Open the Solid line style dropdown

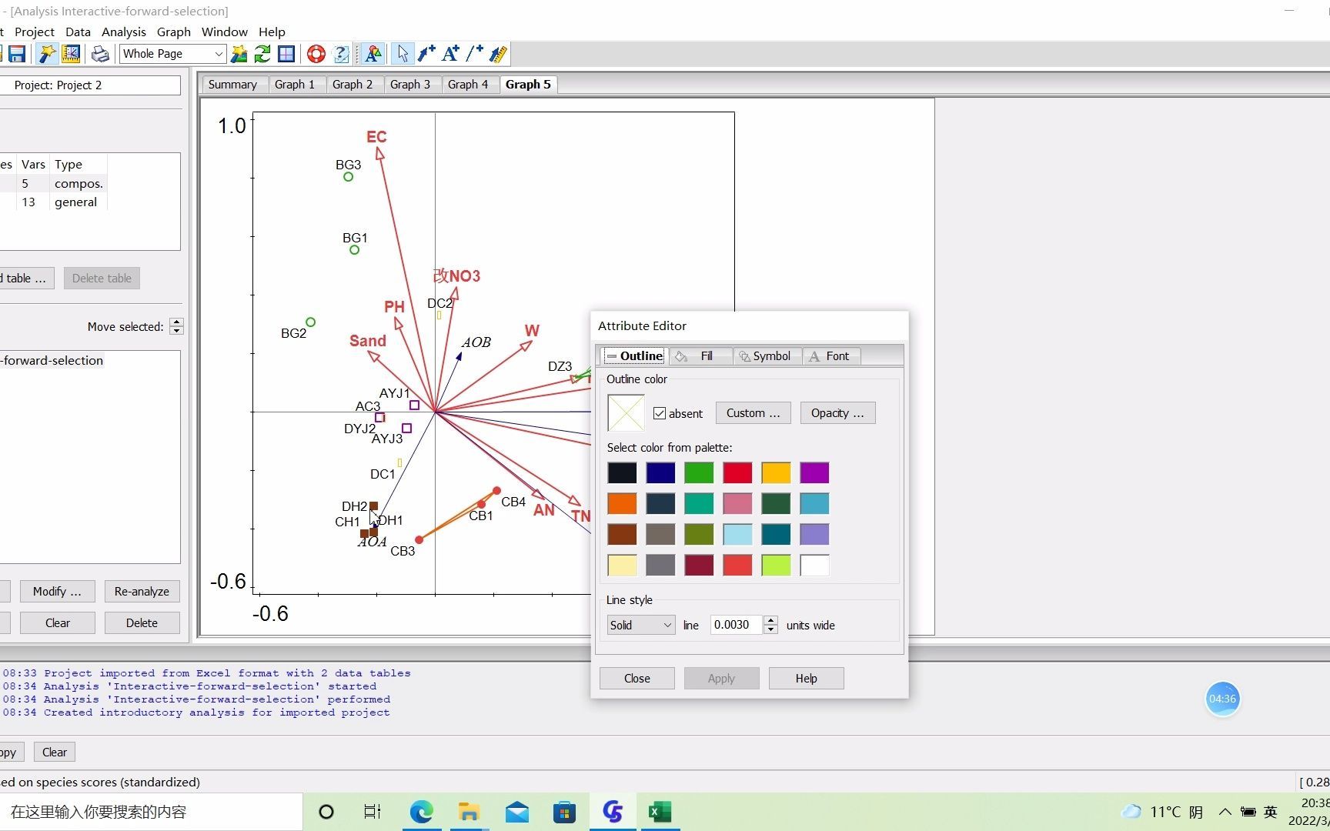coord(641,625)
